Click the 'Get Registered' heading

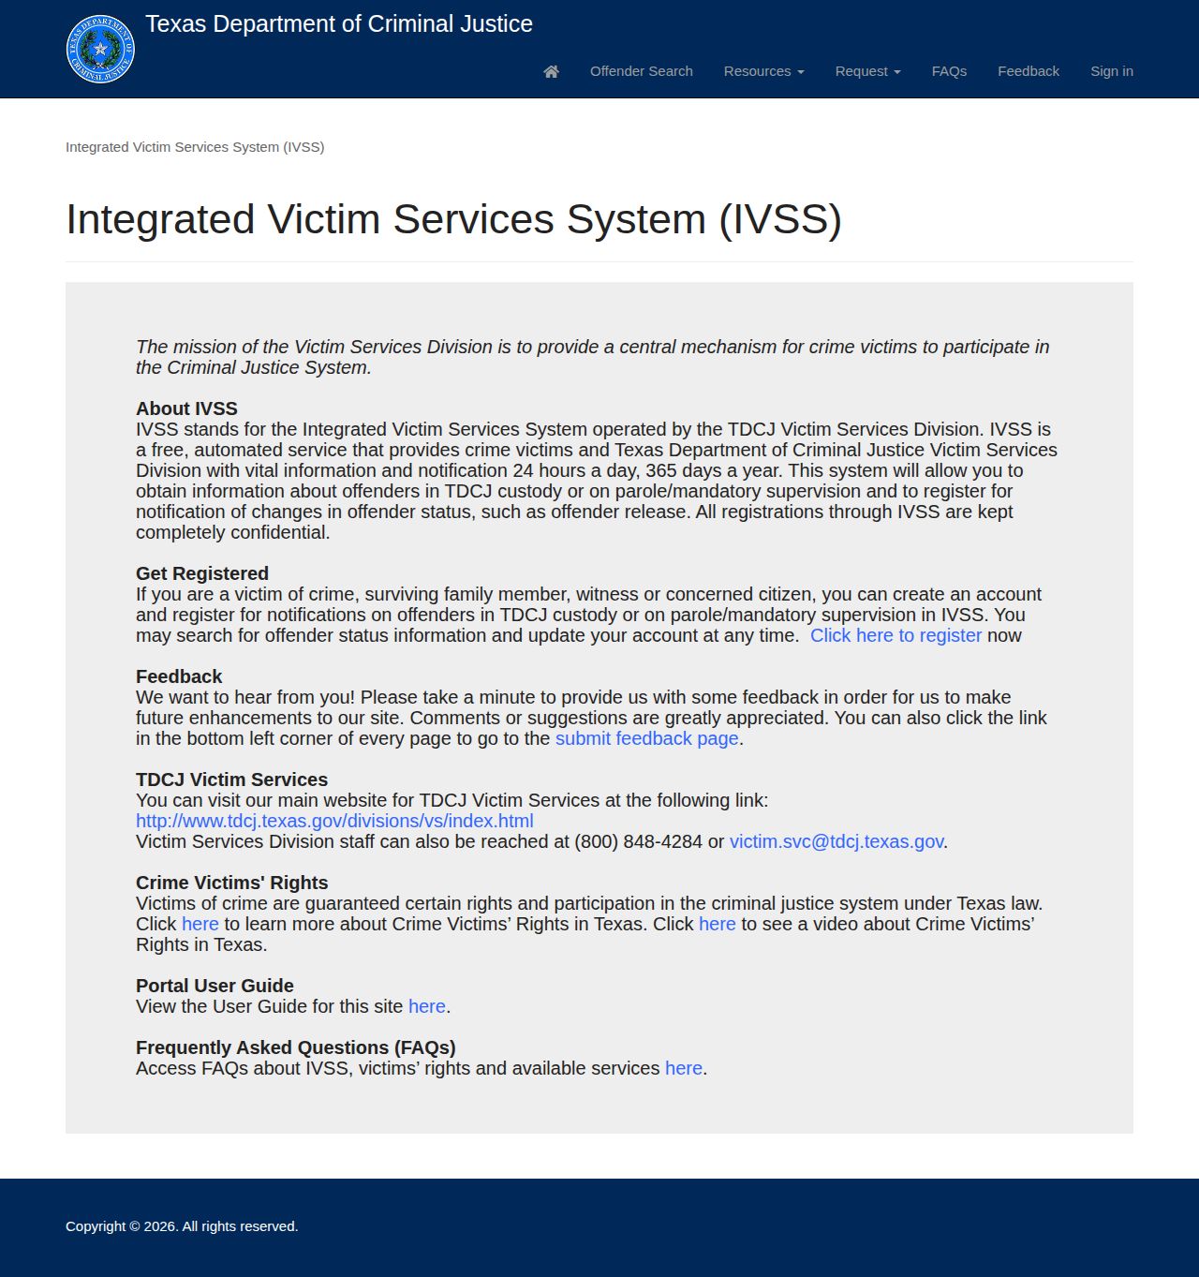(202, 573)
